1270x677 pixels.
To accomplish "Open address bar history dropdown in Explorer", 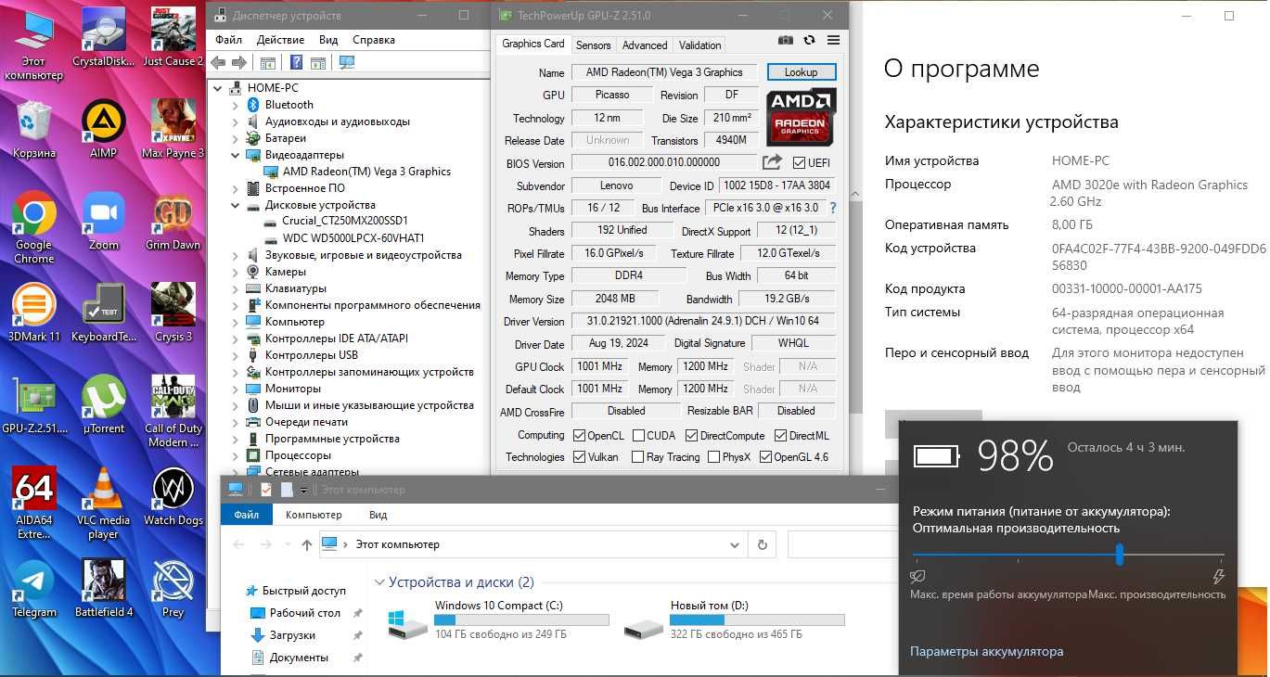I will tap(735, 544).
